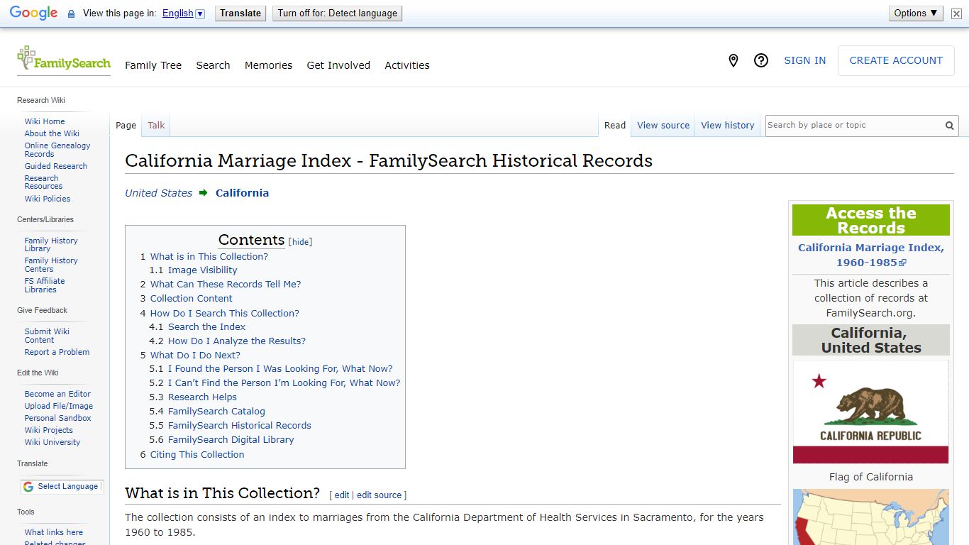Click the search magnifier icon

tap(949, 126)
